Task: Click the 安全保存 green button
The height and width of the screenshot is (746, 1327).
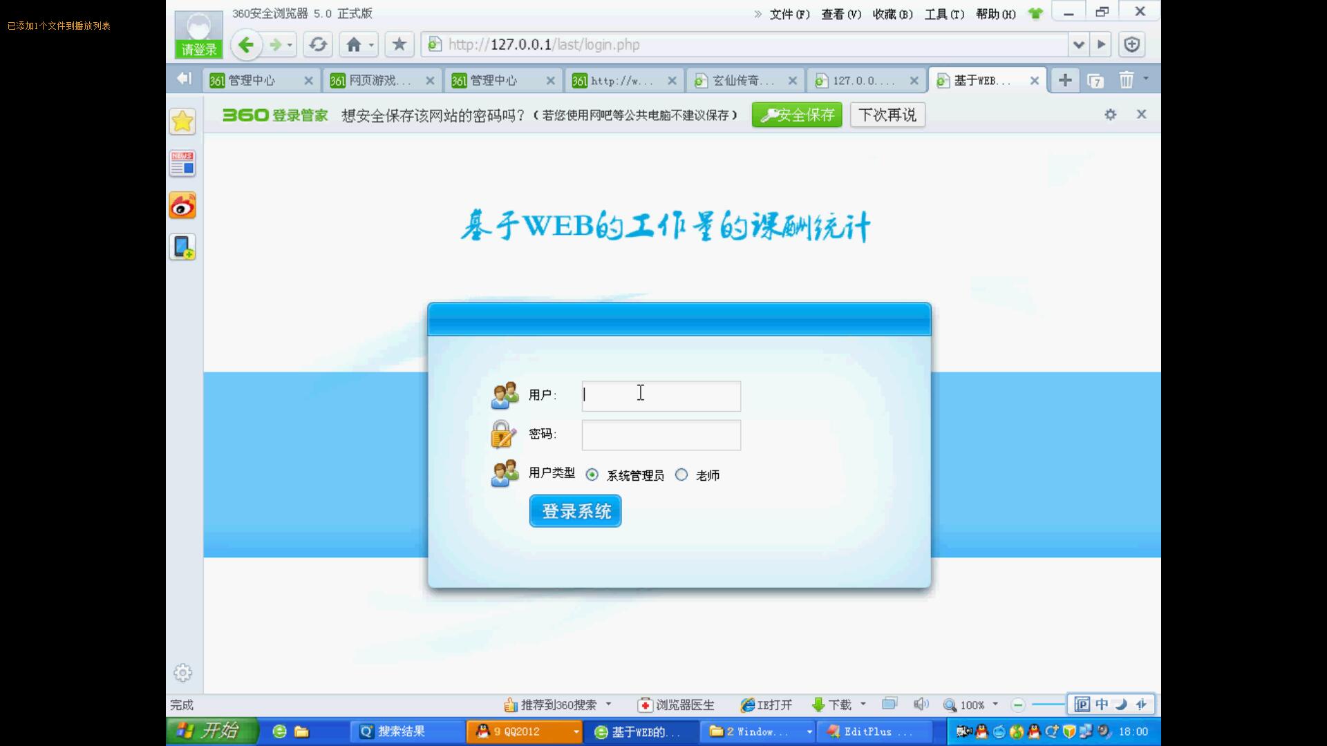Action: coord(797,115)
